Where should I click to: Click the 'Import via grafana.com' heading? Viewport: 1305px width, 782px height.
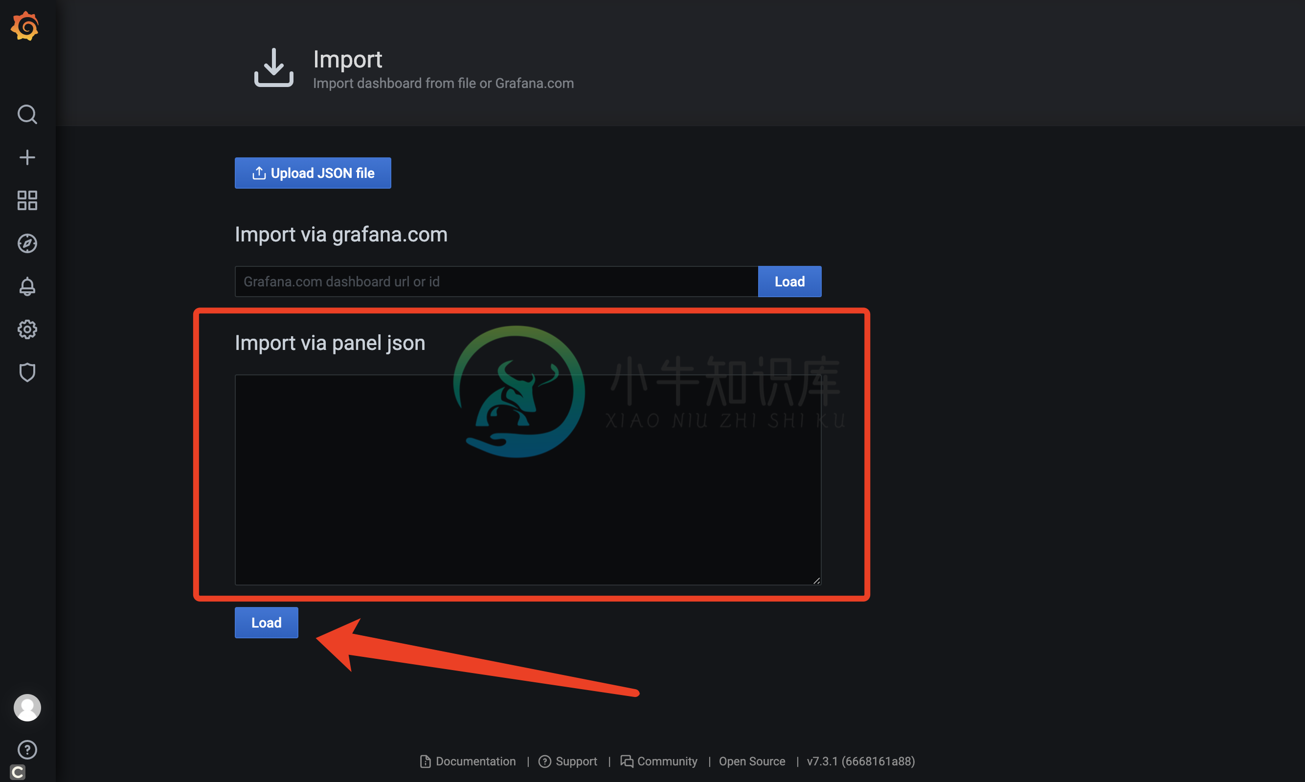[x=341, y=235]
